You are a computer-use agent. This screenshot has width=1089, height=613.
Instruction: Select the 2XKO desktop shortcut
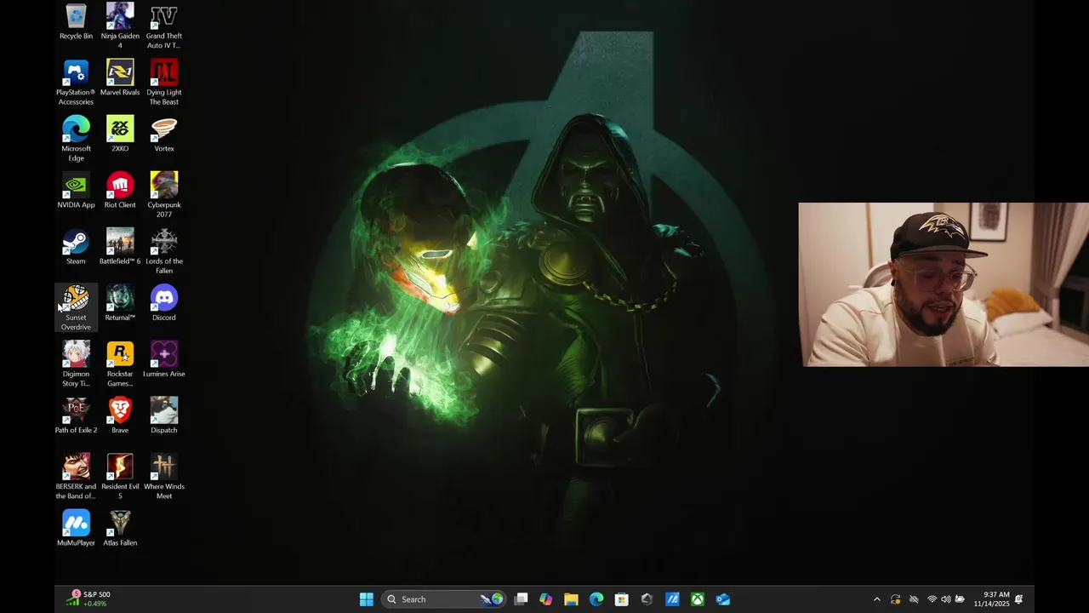coord(120,135)
